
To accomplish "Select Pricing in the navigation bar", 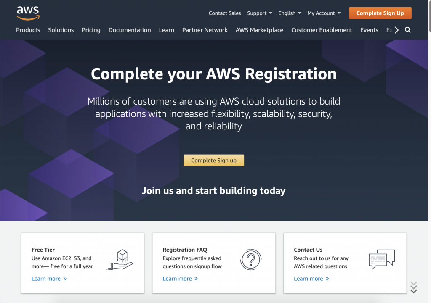I will (91, 30).
